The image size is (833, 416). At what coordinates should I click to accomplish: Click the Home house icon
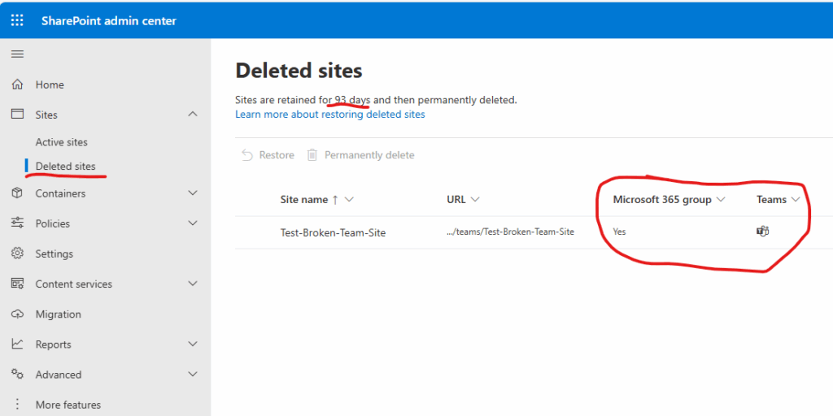[18, 84]
